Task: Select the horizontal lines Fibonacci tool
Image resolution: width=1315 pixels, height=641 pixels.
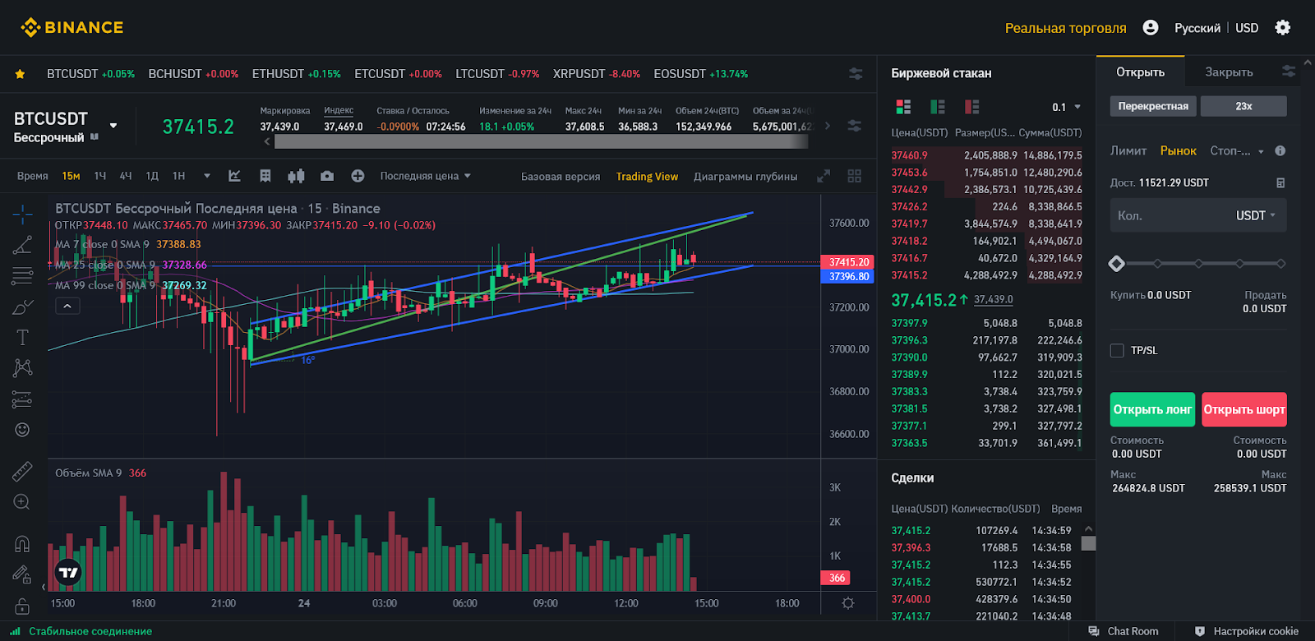Action: [x=22, y=276]
